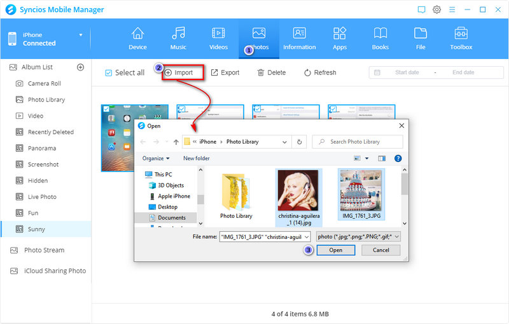This screenshot has width=509, height=324.
Task: Open the Device tab
Action: point(137,39)
